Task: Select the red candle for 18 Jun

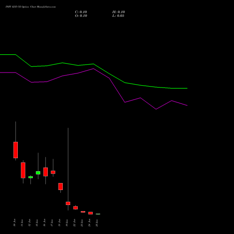Action: pos(60,186)
